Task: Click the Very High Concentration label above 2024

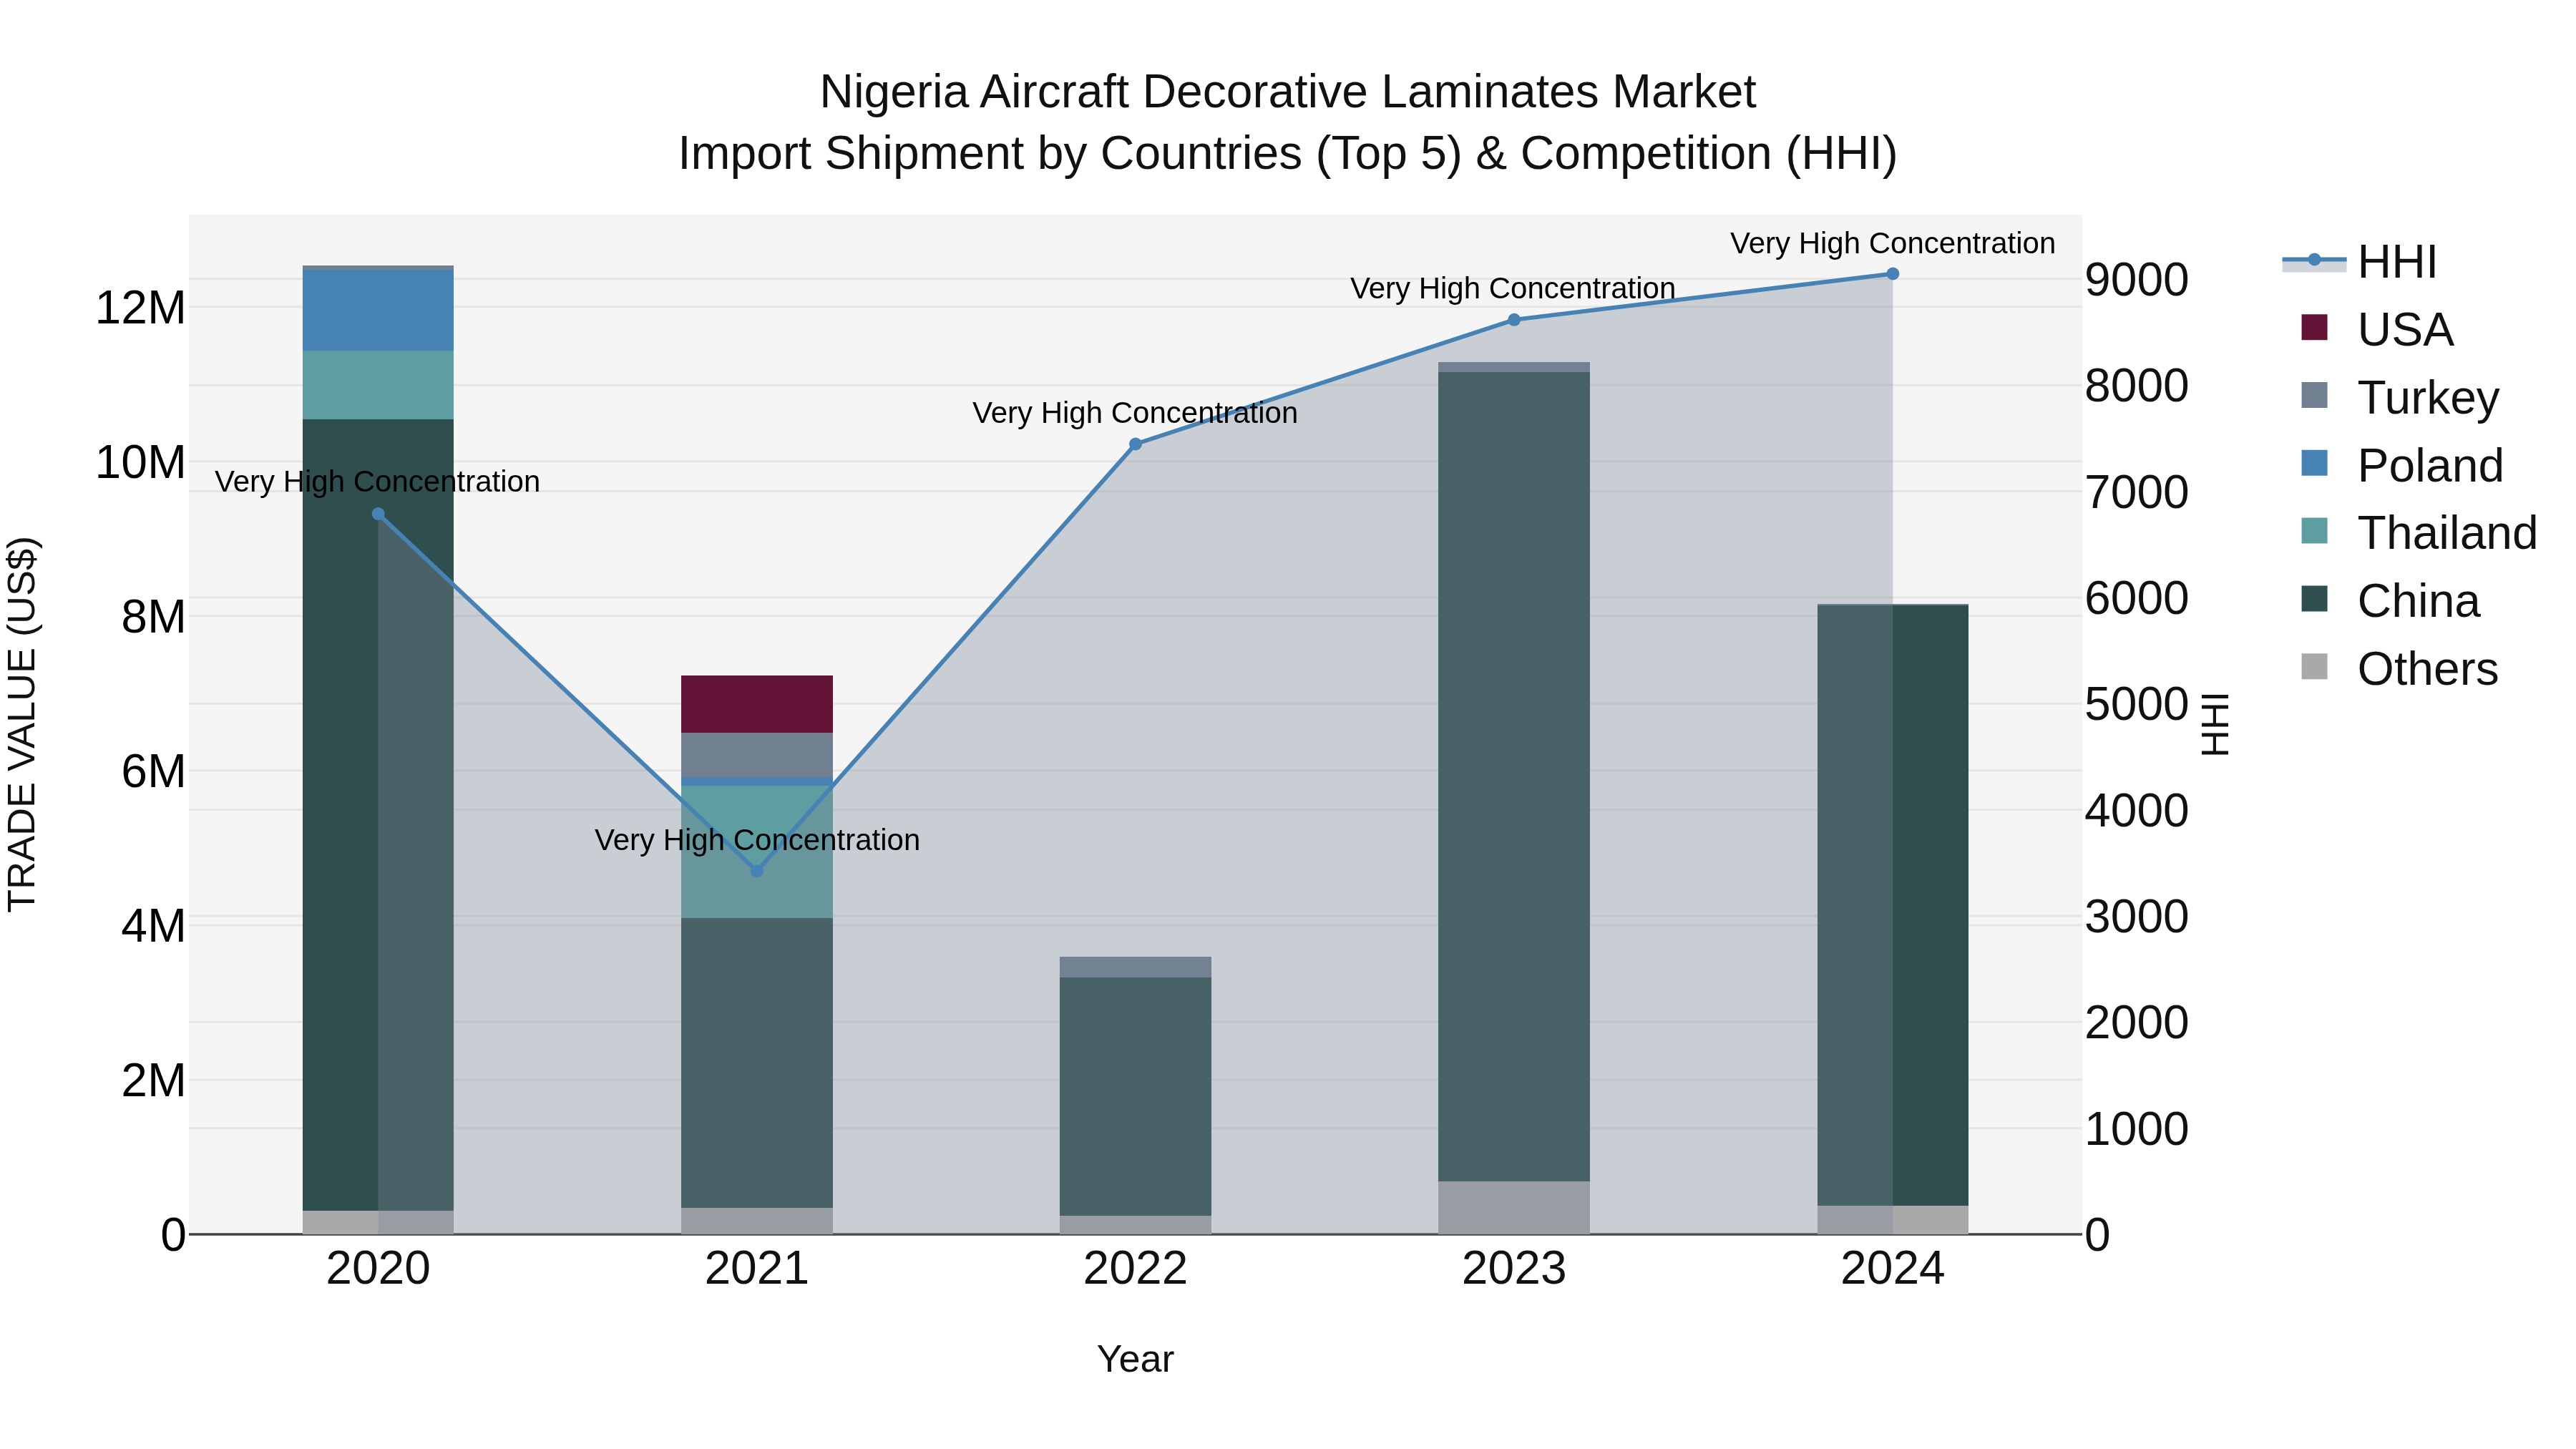Action: tap(1892, 243)
